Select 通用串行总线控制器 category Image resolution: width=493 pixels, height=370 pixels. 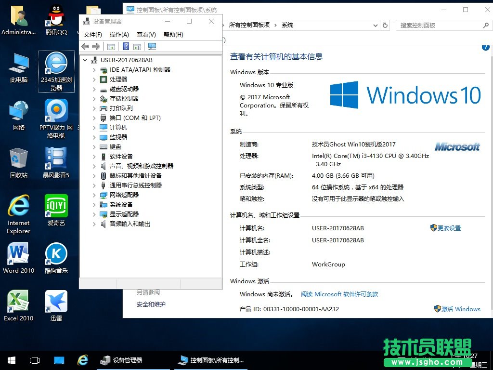click(135, 185)
